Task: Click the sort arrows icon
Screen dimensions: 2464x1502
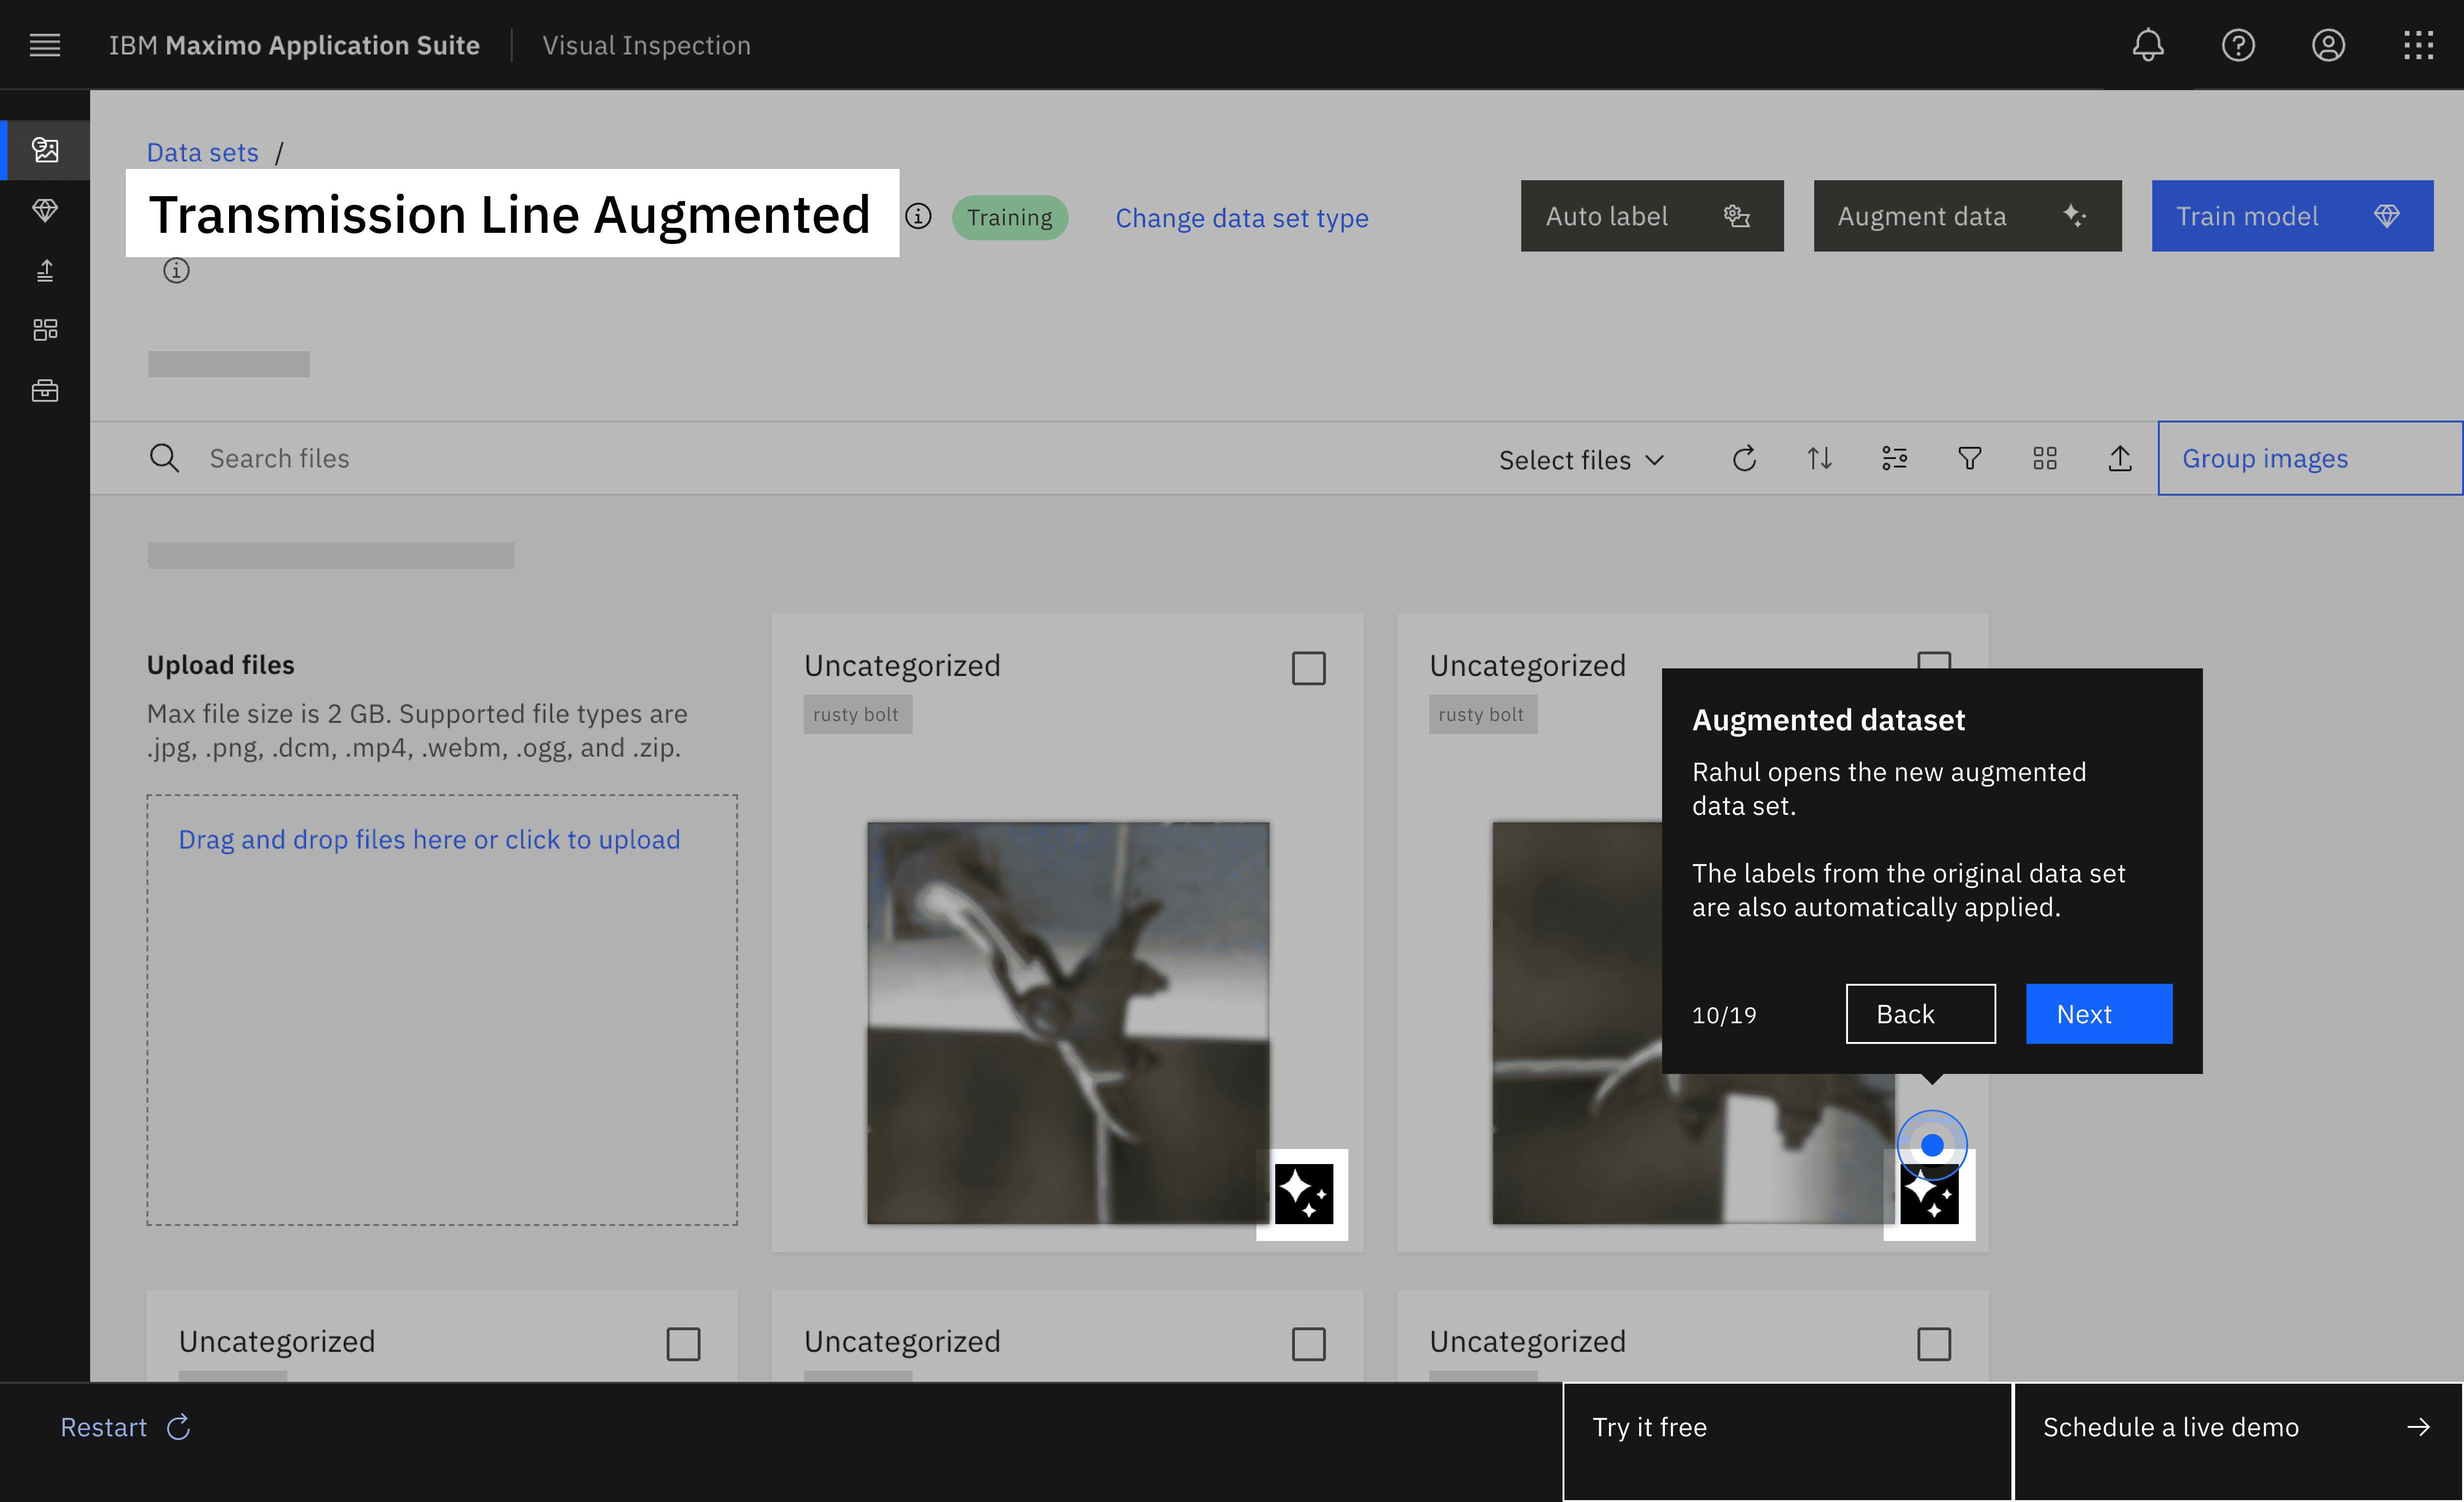Action: pos(1819,459)
